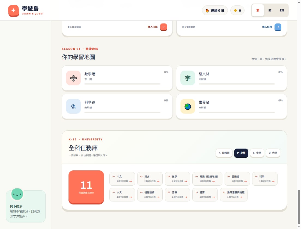Image resolution: width=301 pixels, height=229 pixels.
Task: Click the K-12 · UNIVERSITY label
Action: click(86, 139)
